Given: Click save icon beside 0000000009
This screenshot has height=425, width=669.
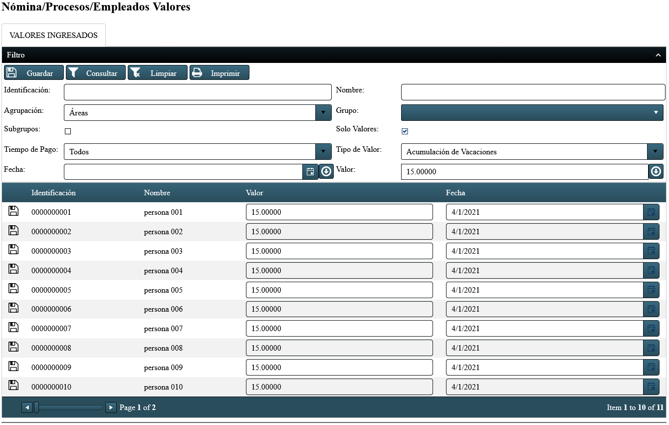Looking at the screenshot, I should click(x=13, y=366).
